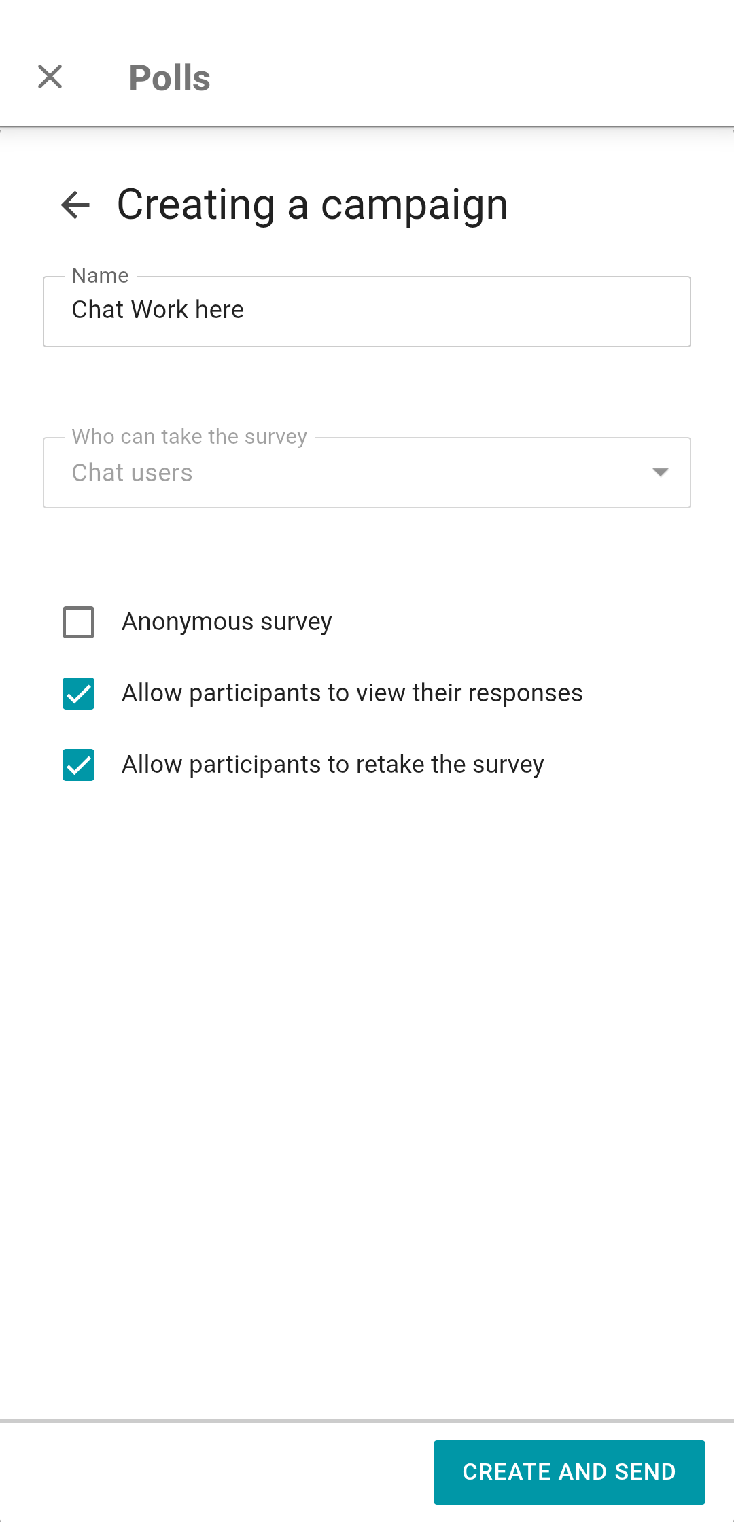This screenshot has height=1534, width=734.
Task: Uncheck the view their responses checkbox
Action: coord(78,693)
